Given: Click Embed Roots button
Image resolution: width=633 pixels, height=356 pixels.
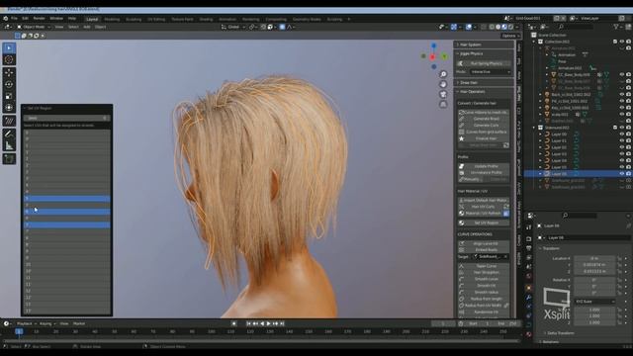Looking at the screenshot, I should click(x=484, y=250).
